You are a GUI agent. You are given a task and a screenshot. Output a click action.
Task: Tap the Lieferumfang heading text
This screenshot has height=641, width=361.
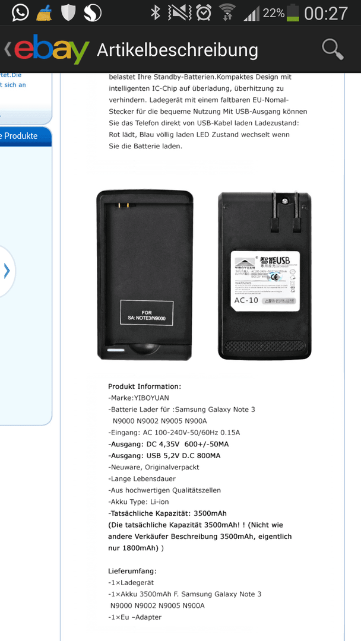coord(132,571)
